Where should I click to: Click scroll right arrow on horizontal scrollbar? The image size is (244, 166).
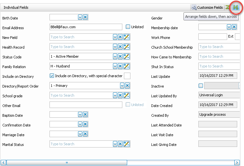(x=237, y=162)
